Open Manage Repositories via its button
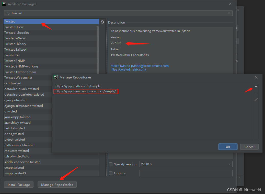The image size is (265, 194). pyautogui.click(x=57, y=185)
